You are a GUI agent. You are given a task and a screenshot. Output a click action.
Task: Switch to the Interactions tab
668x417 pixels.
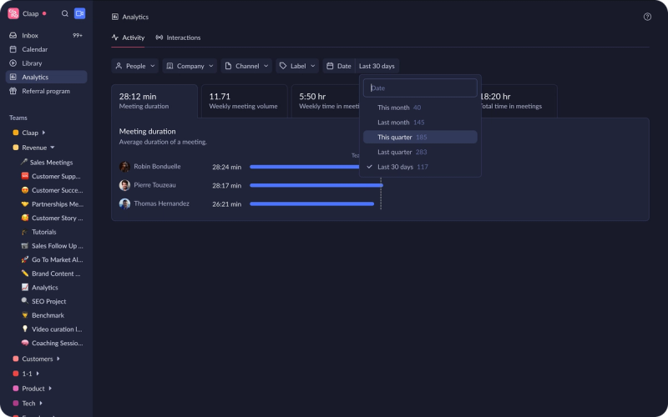click(x=178, y=38)
